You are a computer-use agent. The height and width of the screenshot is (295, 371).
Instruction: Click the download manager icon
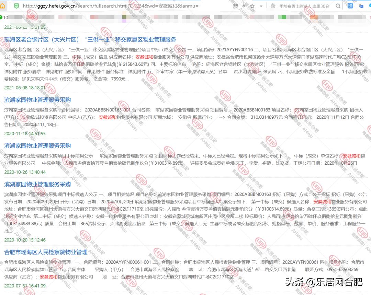(361, 6)
